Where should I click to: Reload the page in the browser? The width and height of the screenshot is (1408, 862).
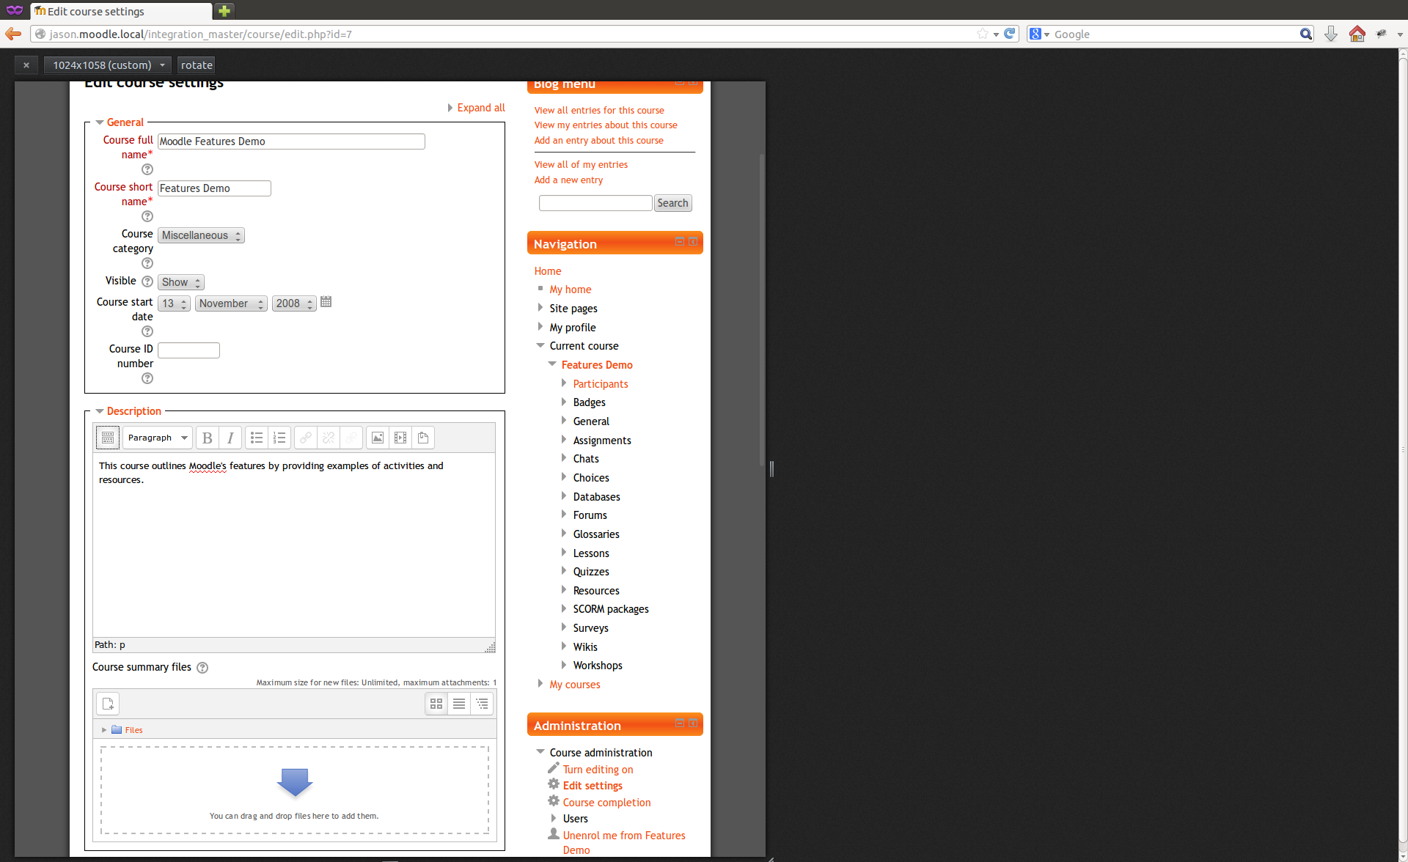click(x=1010, y=34)
